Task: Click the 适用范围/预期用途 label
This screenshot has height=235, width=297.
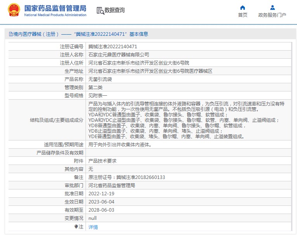Action: coord(64,145)
